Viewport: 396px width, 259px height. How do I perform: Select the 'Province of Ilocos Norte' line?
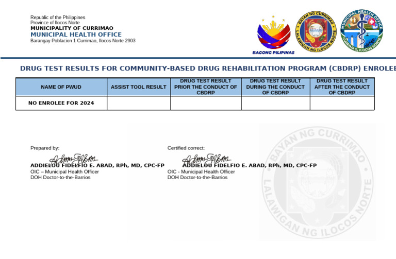(55, 23)
